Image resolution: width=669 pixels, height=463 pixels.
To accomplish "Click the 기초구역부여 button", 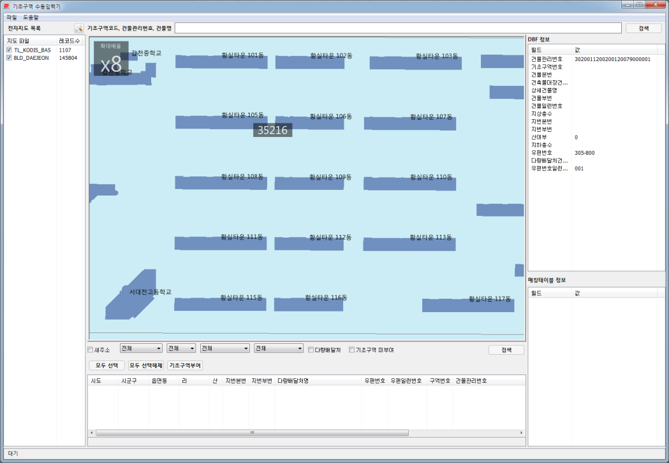I will [x=185, y=366].
